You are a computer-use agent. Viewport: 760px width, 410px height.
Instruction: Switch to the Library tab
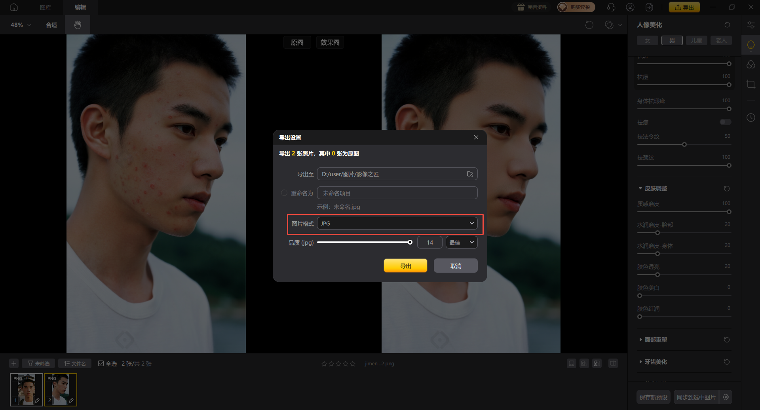click(x=46, y=7)
